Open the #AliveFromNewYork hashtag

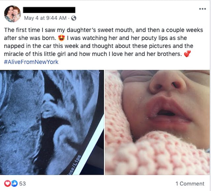coord(31,62)
